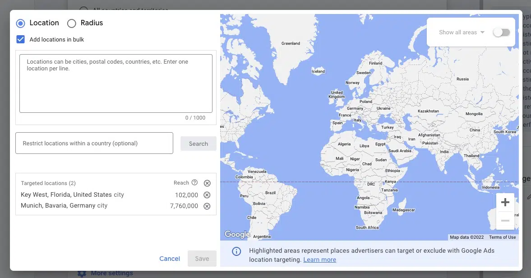Zoom out on the map
This screenshot has width=531, height=278.
505,220
